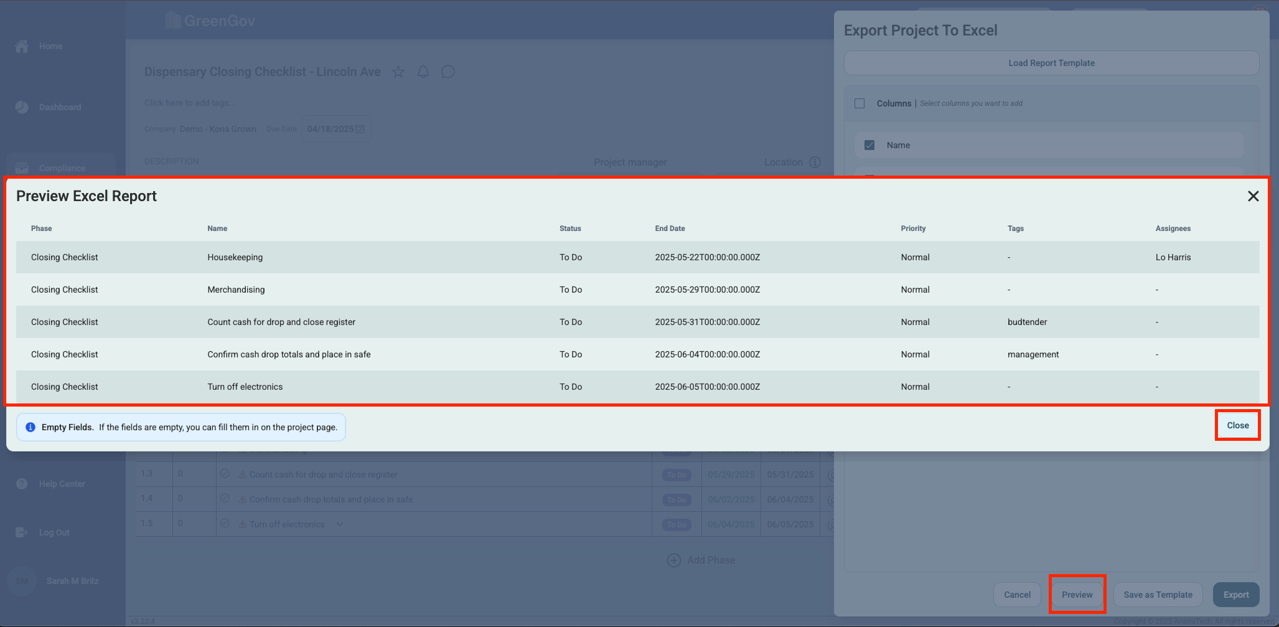Click end date 2025-06-05T00:00:00.000Z
Screen dimensions: 1279x627
pos(708,387)
